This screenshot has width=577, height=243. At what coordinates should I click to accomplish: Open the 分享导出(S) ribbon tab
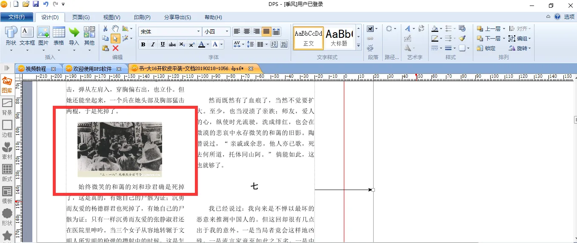(x=177, y=17)
